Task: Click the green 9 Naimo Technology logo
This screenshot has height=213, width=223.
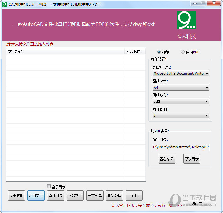Action: (x=186, y=20)
